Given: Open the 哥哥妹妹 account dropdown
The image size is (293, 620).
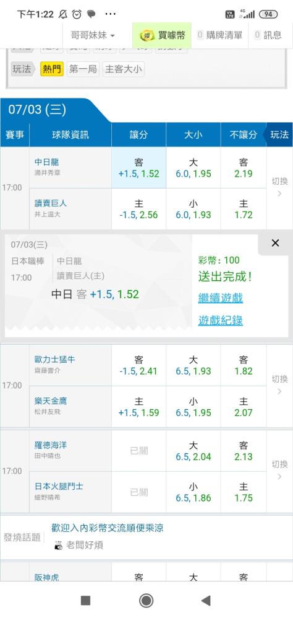Looking at the screenshot, I should tap(93, 35).
